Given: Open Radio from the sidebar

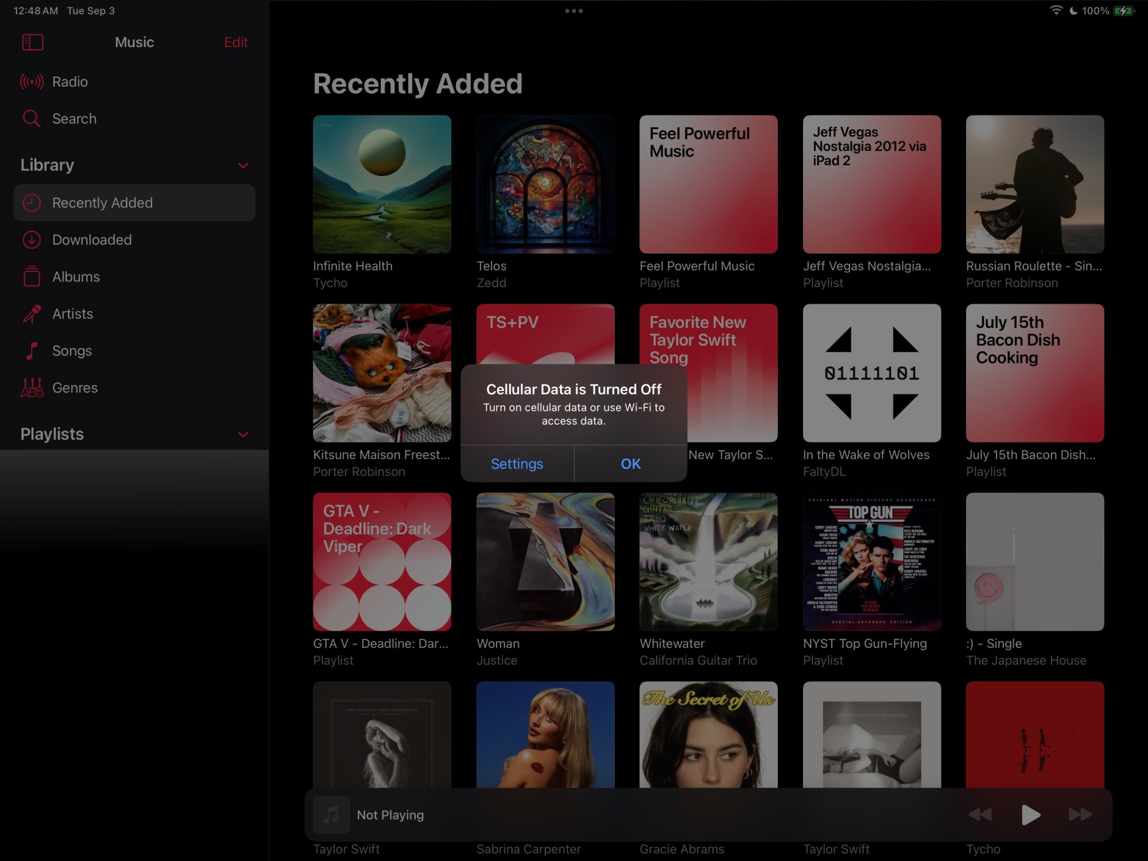Looking at the screenshot, I should point(69,82).
